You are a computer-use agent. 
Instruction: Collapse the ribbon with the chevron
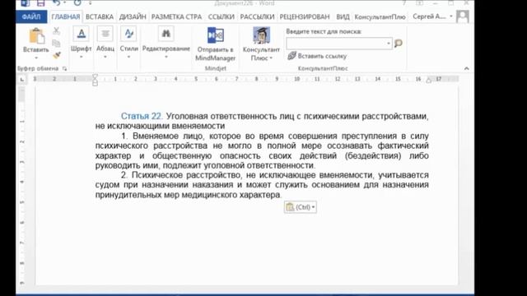click(x=467, y=68)
